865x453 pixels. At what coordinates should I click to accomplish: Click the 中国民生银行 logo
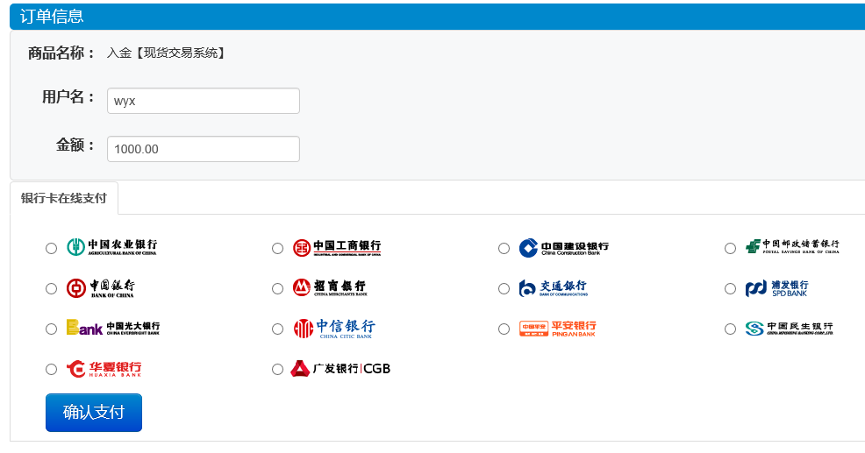coord(789,329)
